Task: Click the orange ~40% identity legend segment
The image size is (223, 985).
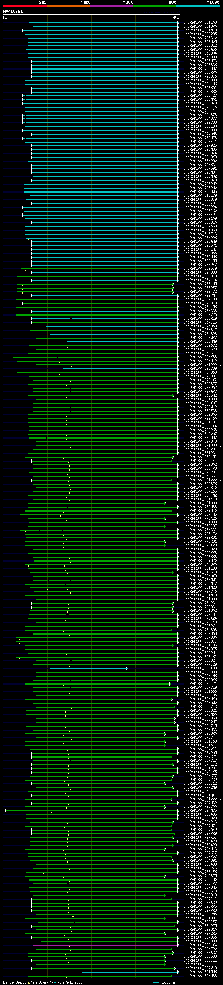Action: (x=68, y=6)
